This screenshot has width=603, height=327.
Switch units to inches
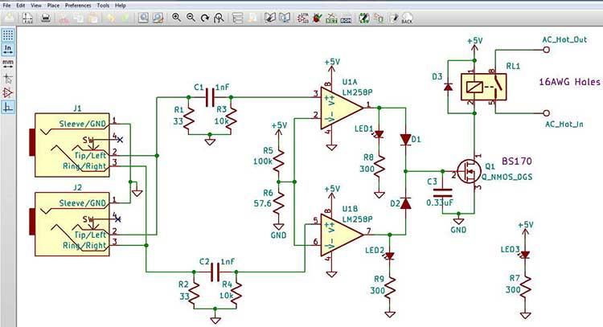[x=8, y=48]
